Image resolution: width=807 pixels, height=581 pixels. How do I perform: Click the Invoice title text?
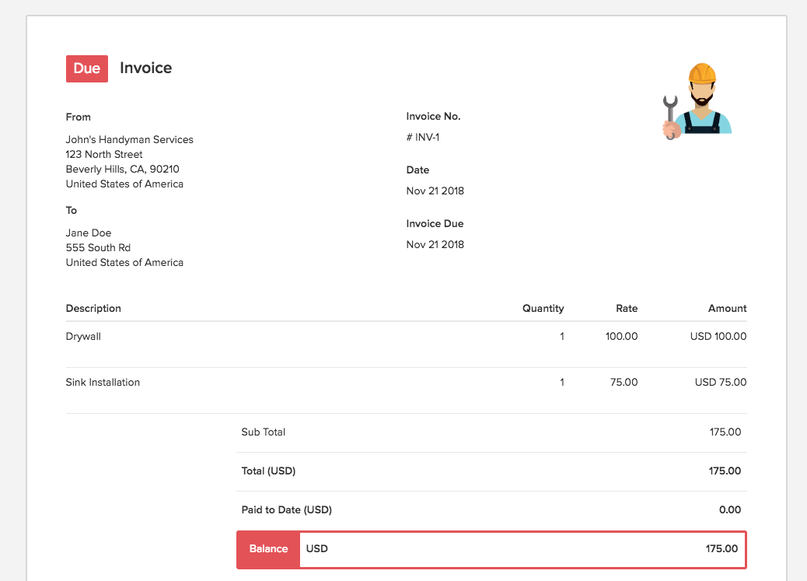click(145, 68)
